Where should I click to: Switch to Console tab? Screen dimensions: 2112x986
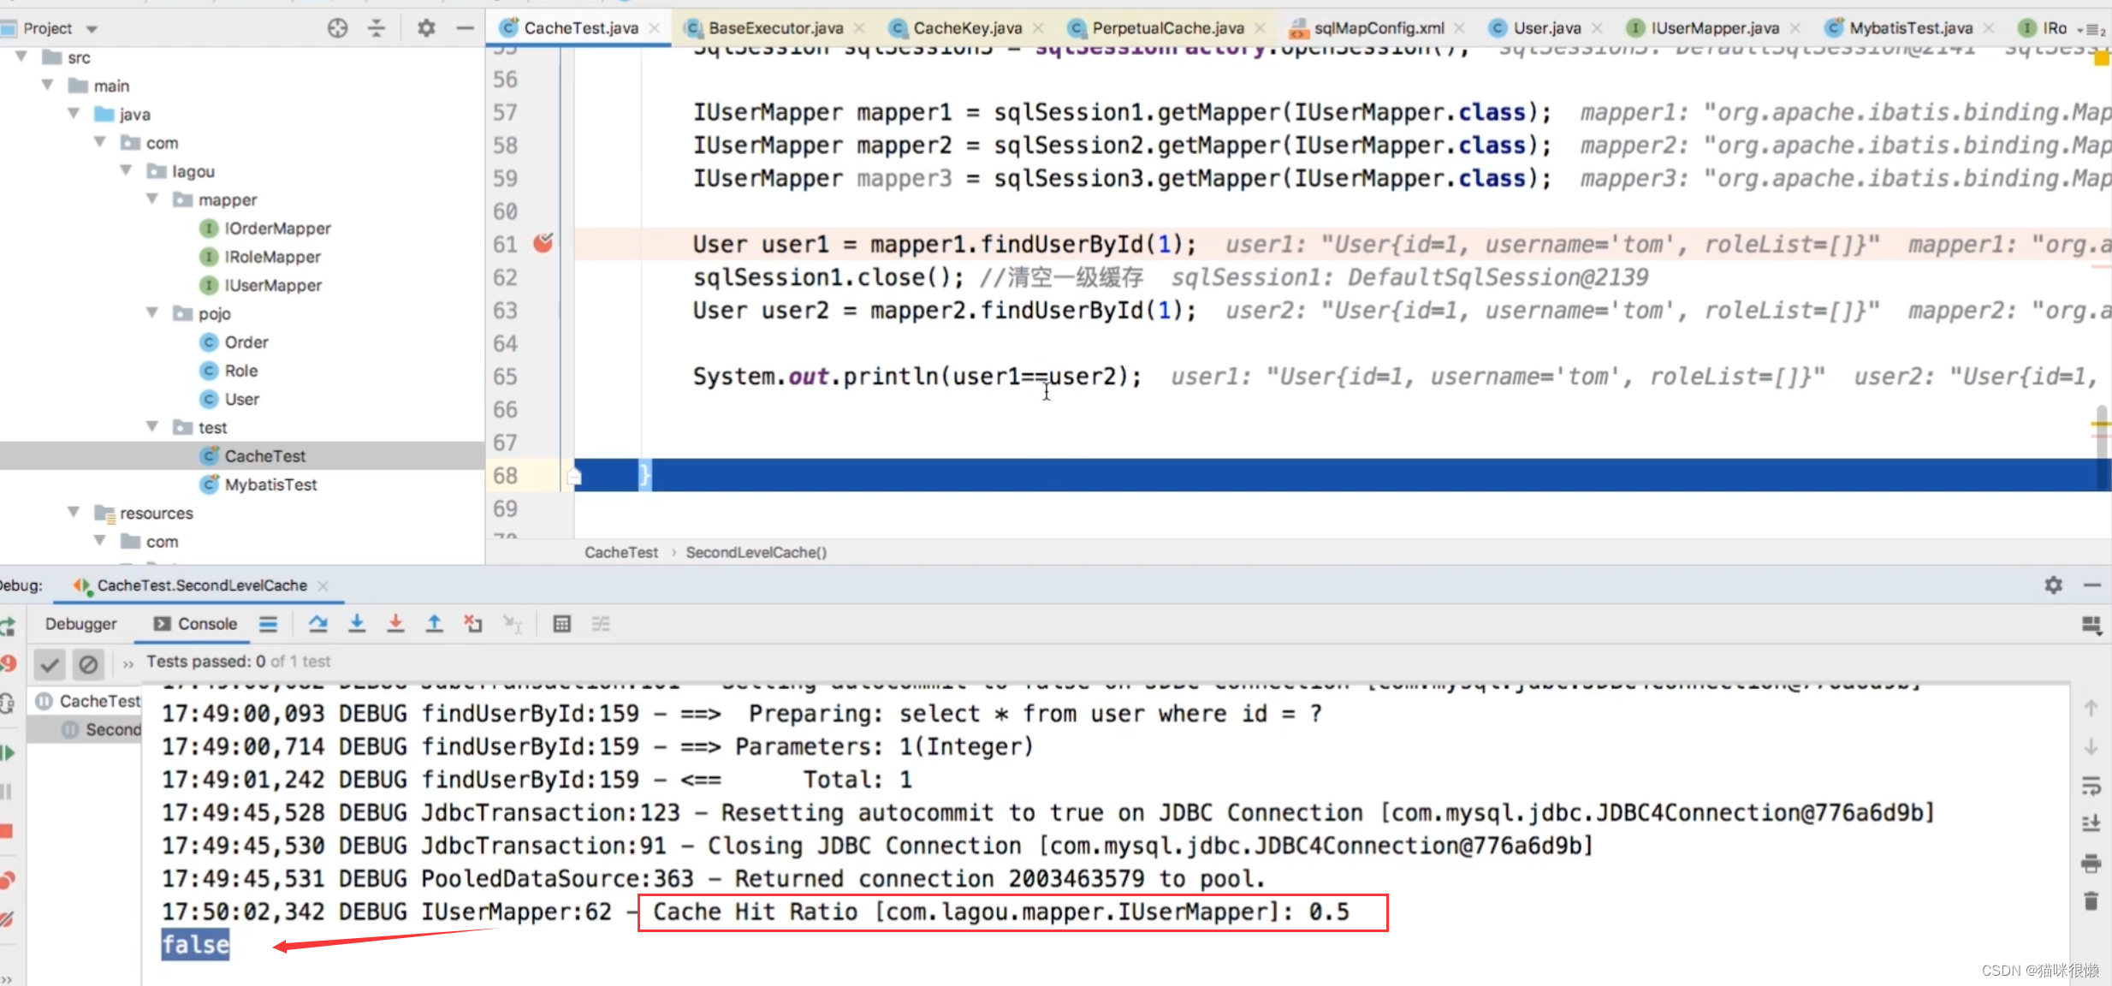tap(196, 624)
